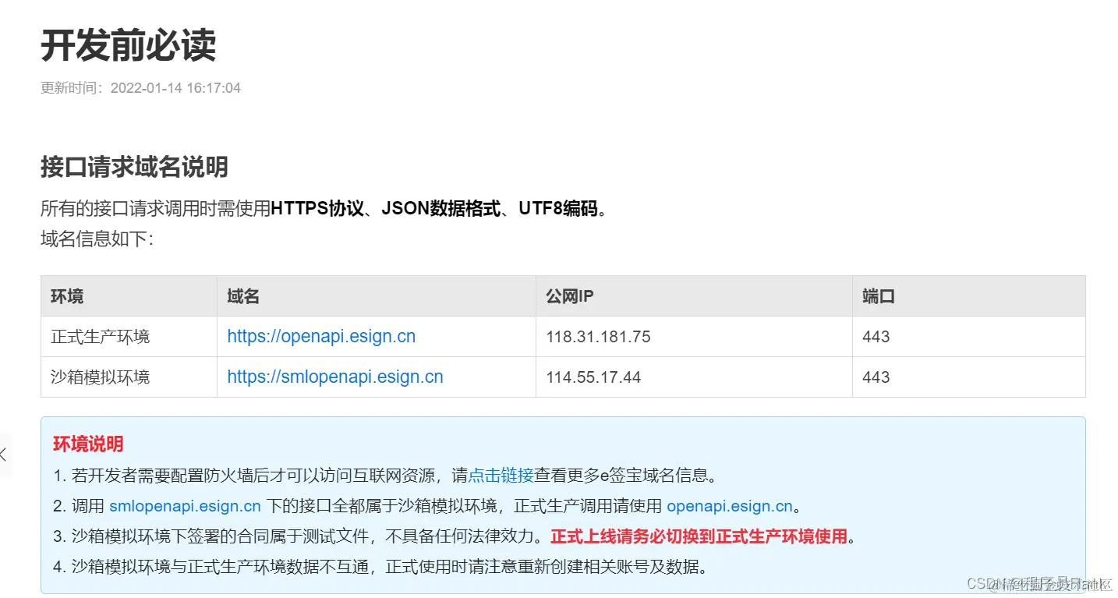Click the red 环境说明 heading
1118x598 pixels.
(88, 444)
